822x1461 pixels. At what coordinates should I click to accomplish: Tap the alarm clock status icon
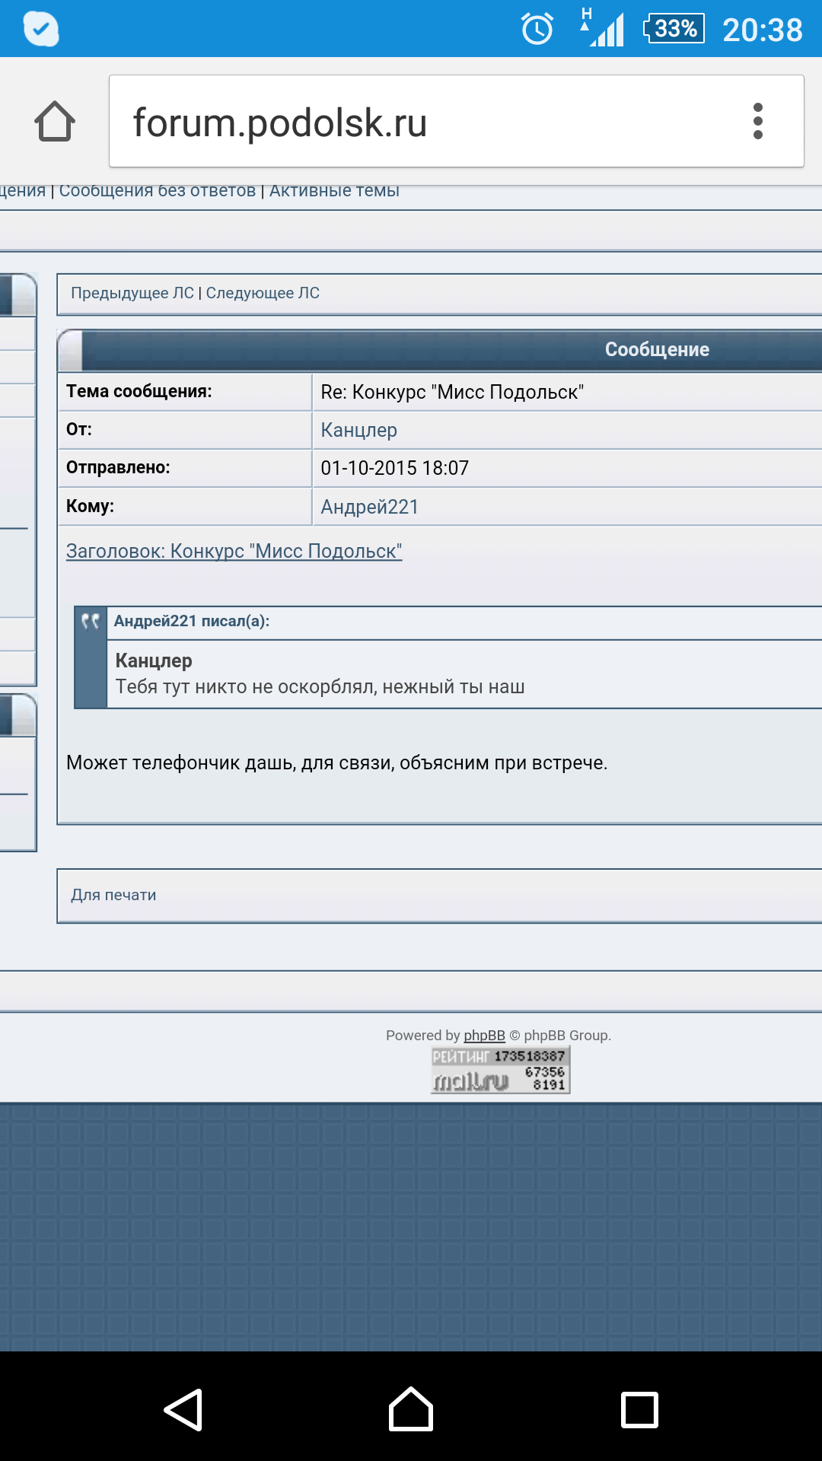(x=537, y=30)
